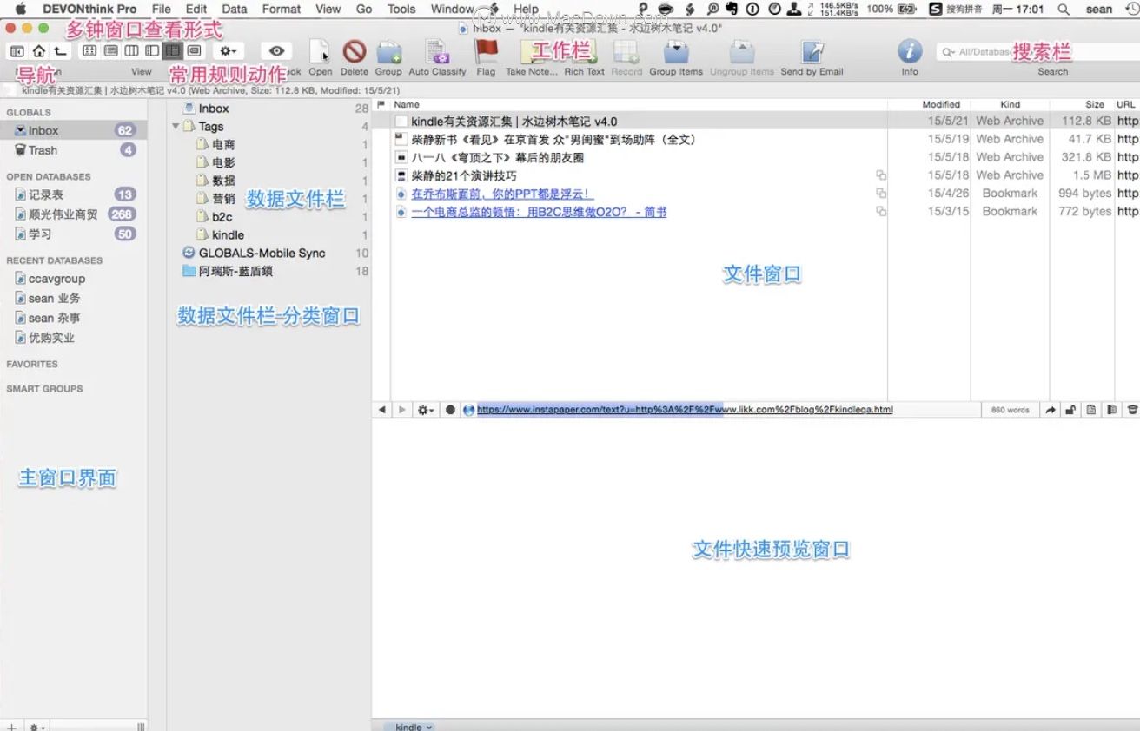The height and width of the screenshot is (731, 1140).
Task: Select the three panes view mode
Action: tap(173, 51)
